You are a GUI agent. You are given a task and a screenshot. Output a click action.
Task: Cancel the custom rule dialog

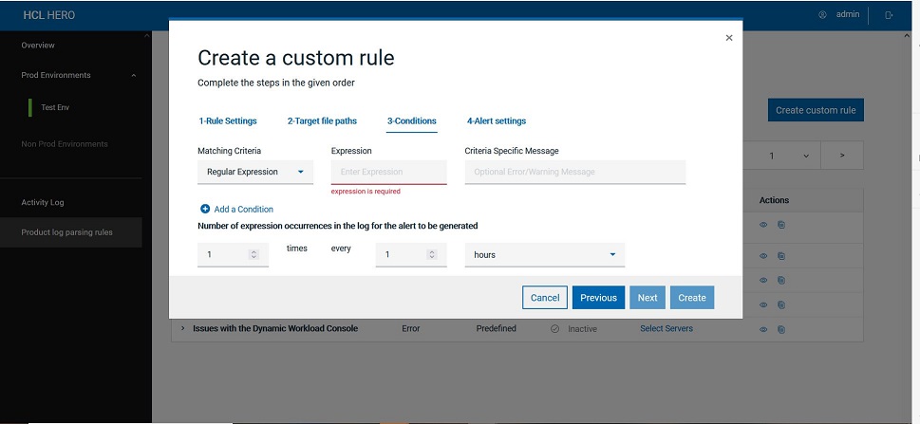point(545,297)
